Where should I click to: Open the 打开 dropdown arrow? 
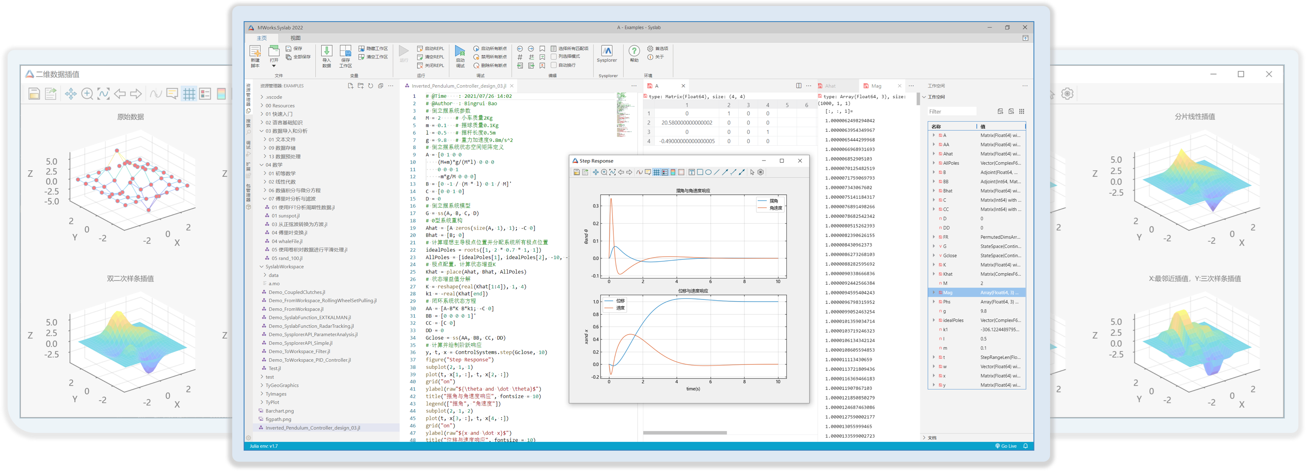pos(274,66)
